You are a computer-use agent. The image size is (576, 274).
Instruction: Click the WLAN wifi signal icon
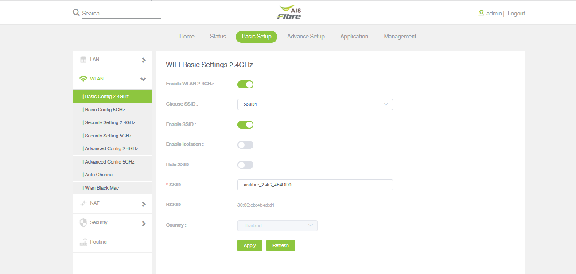[x=83, y=79]
